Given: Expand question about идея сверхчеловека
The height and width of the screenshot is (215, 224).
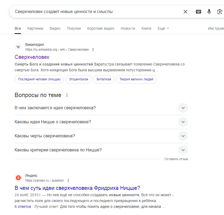Looking at the screenshot, I should [101, 108].
